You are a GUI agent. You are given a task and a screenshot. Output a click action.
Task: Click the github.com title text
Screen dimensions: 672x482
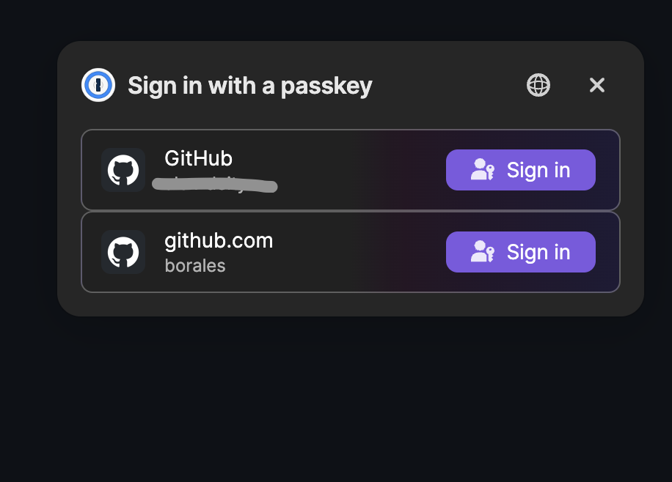219,240
